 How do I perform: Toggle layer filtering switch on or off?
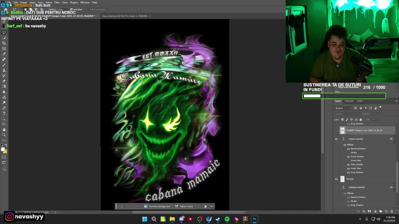[x=380, y=107]
